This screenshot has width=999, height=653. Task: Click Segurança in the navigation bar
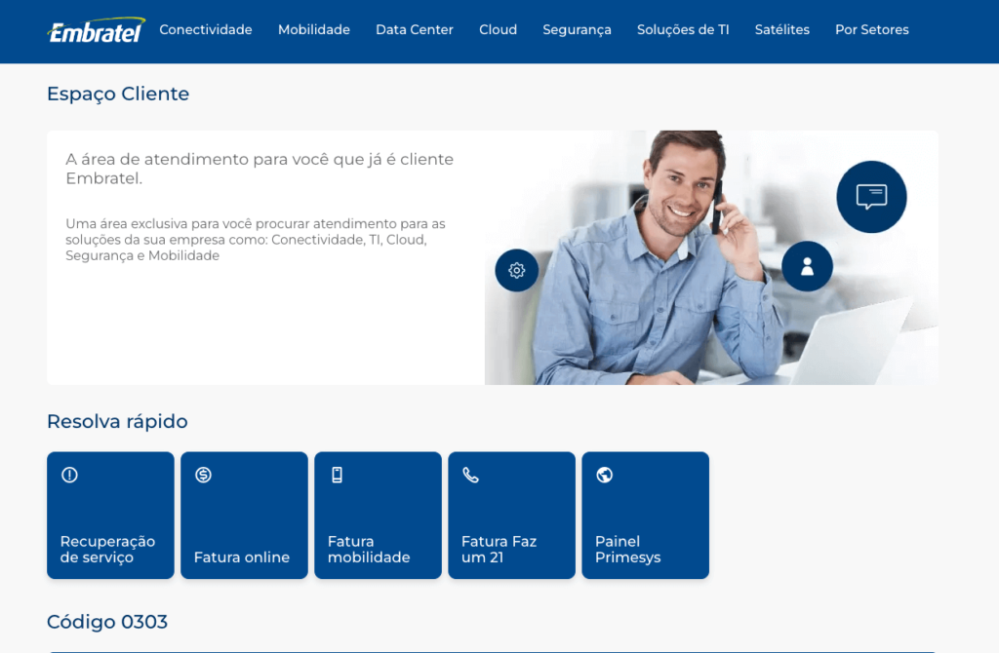click(x=577, y=29)
